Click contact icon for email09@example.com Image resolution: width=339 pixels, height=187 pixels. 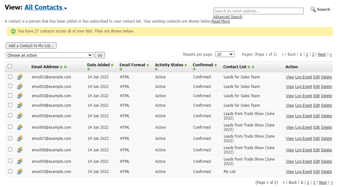[x=20, y=161]
